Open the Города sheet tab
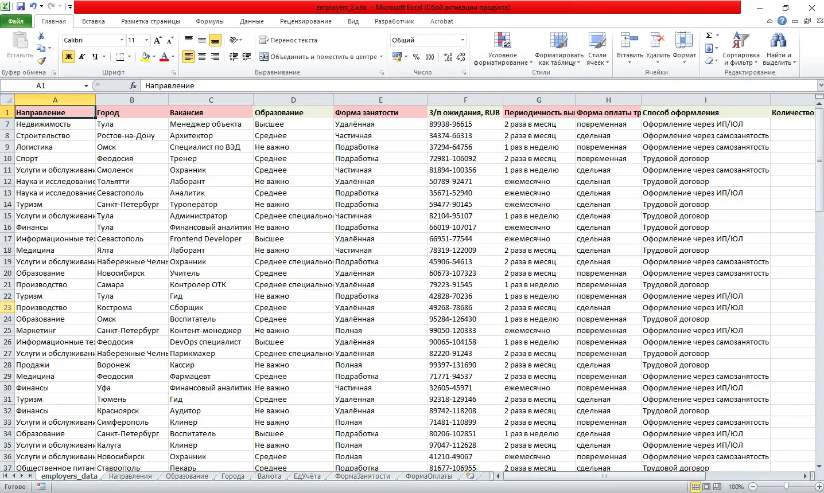The width and height of the screenshot is (824, 493). pos(232,476)
